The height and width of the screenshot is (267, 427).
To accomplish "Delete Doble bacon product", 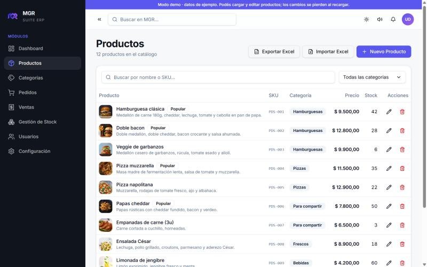I will tap(402, 131).
